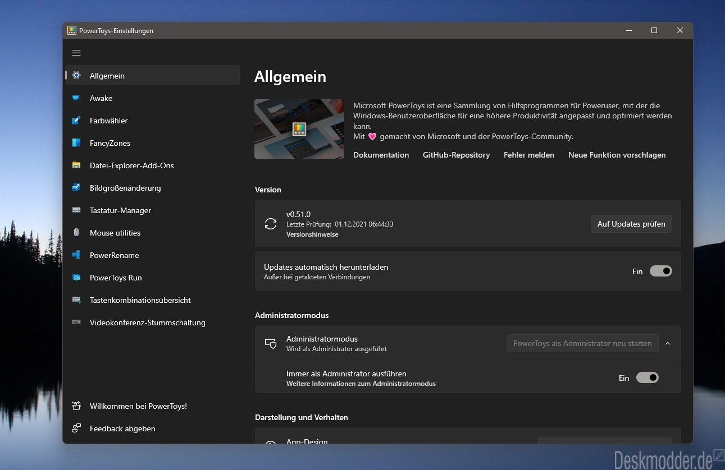The height and width of the screenshot is (470, 725).
Task: Open FancyZones using its sidebar icon
Action: click(76, 142)
